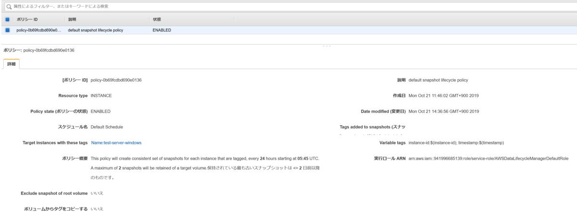Click the panel divider resize handle
Screen dimensions: 577x223
[327, 45]
